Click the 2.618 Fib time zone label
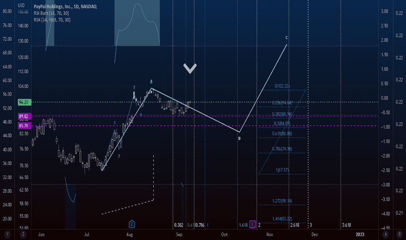This screenshot has height=240, width=406. click(294, 225)
